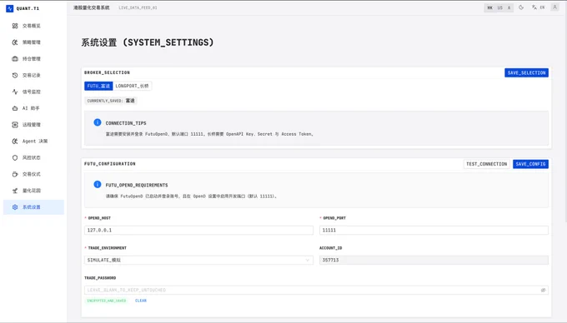The height and width of the screenshot is (323, 567).
Task: Click the 系统设置 (SYSTEM_SETTINGS) page heading
Action: [x=148, y=42]
